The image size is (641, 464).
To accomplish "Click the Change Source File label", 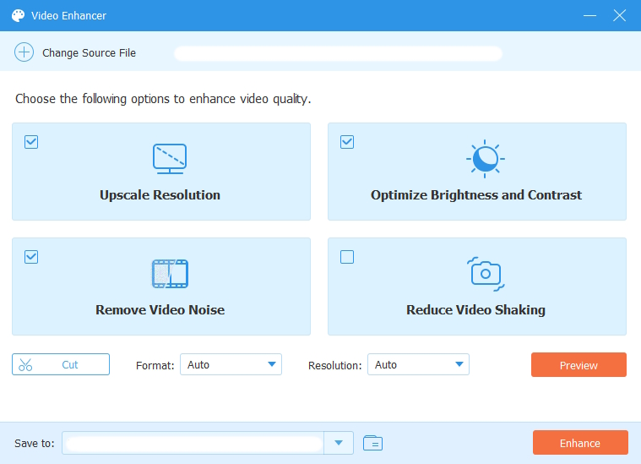I will coord(90,52).
